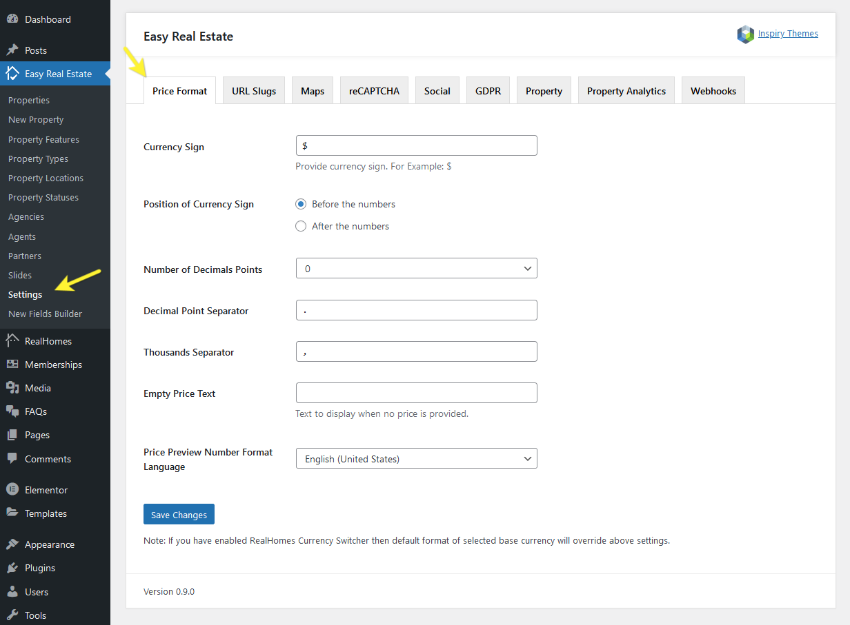Open the Elementor menu label
850x625 pixels.
[46, 490]
